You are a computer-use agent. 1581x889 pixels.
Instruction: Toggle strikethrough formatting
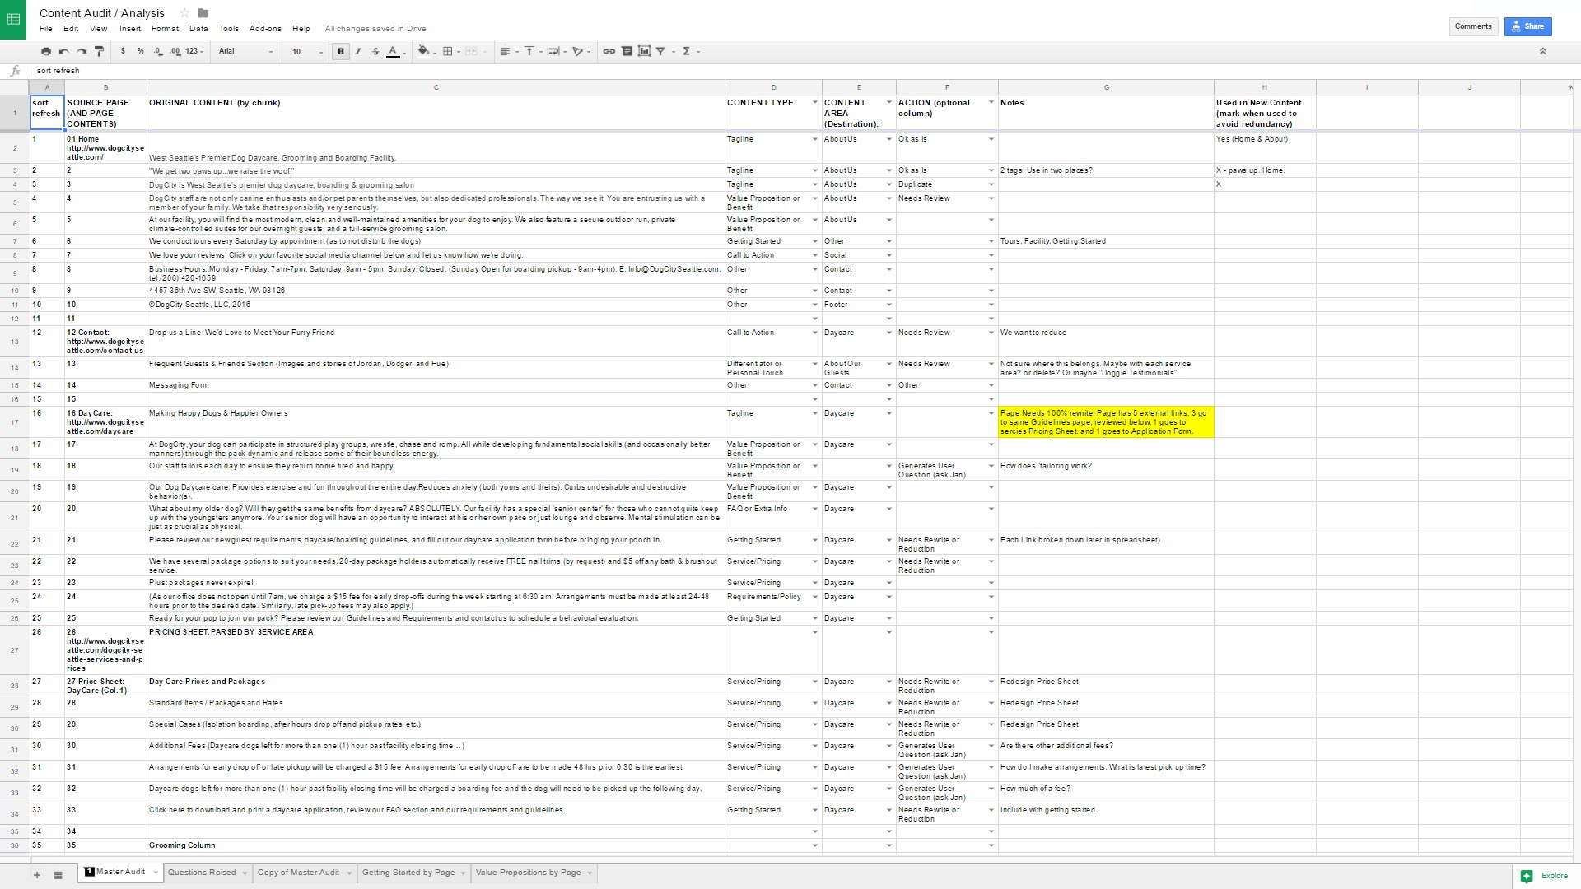pyautogui.click(x=375, y=51)
